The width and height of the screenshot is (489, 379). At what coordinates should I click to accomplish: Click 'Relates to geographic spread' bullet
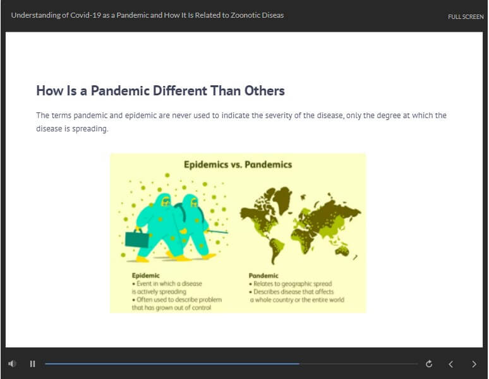(x=292, y=284)
